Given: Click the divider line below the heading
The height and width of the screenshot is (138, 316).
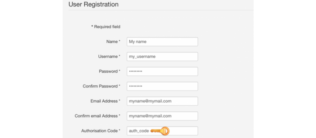Looking at the screenshot, I should [x=161, y=10].
